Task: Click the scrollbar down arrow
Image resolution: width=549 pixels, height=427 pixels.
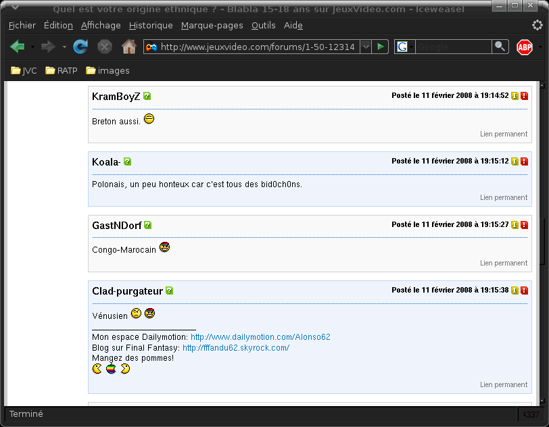Action: [542, 401]
